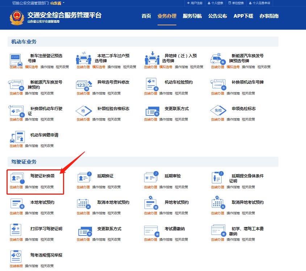Click the 本地二手车过户预选号牌 car icon
This screenshot has height=271, width=306.
83,58
